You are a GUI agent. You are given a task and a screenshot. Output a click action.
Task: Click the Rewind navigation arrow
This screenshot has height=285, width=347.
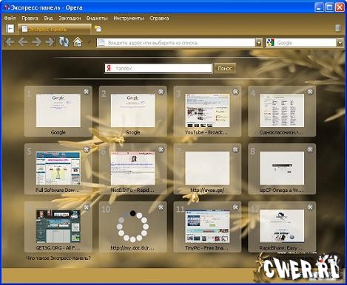(x=10, y=42)
